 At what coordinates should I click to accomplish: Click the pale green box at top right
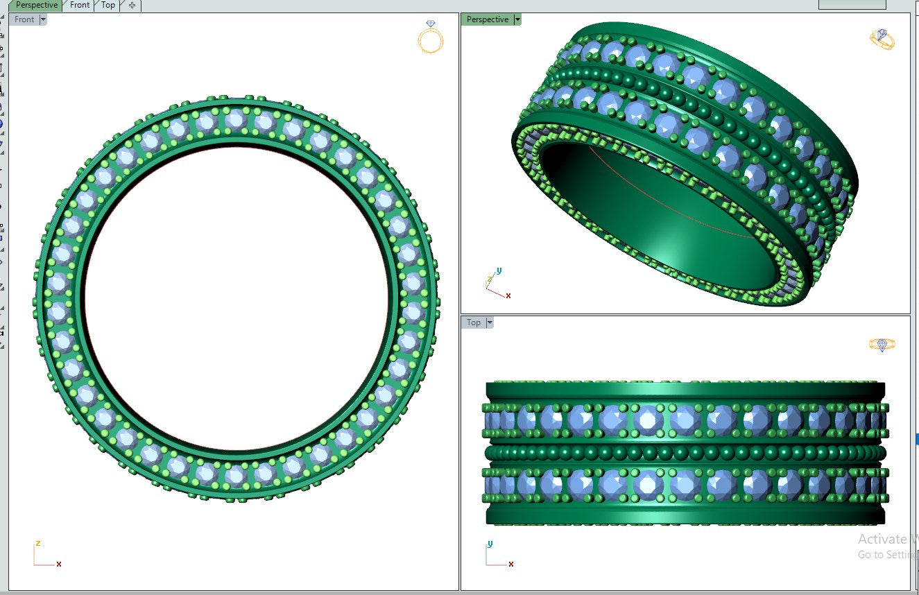[852, 4]
